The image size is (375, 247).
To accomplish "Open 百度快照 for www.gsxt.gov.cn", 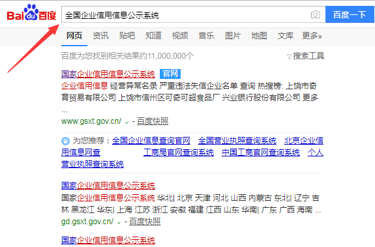I will click(153, 121).
